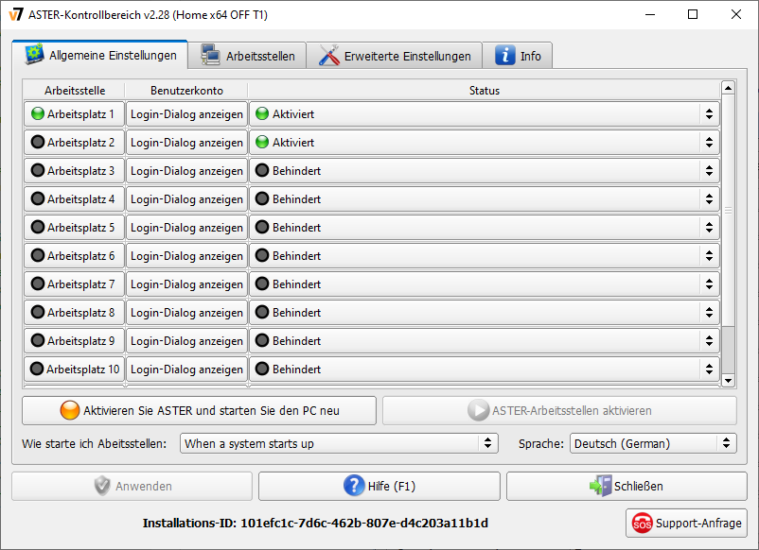This screenshot has width=759, height=550.
Task: Click the green indicator beside Arbeitsplatz 1
Action: [x=37, y=113]
